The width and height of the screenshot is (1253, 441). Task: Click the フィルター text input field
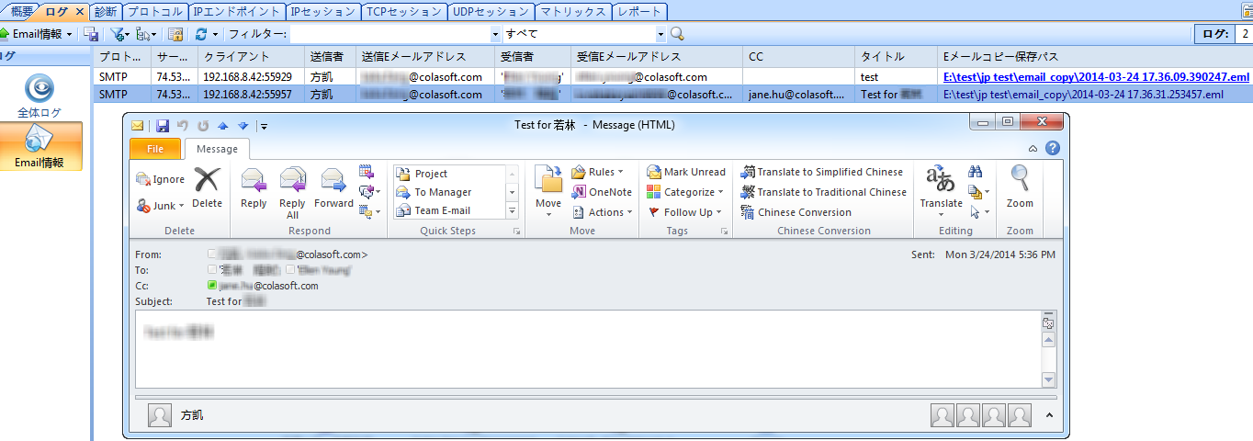[x=396, y=34]
